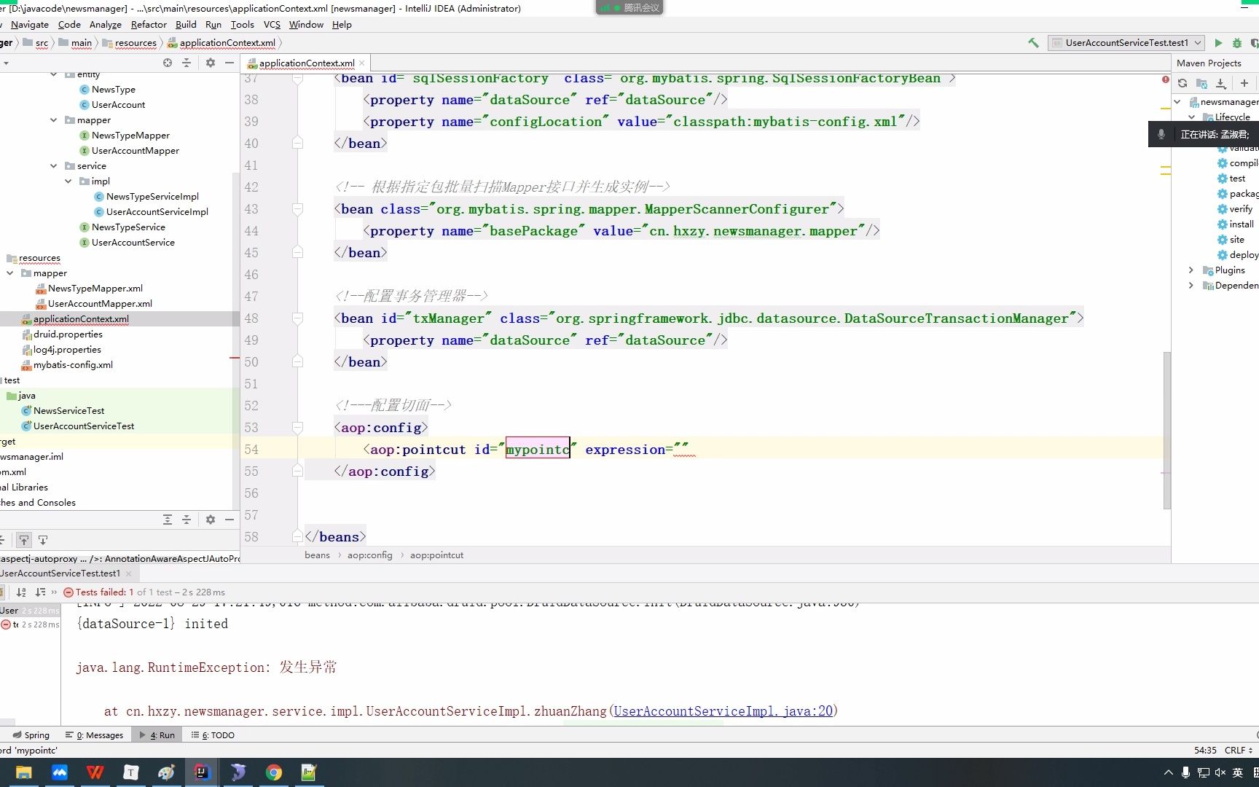The height and width of the screenshot is (787, 1259).
Task: Open the Refactor menu
Action: pyautogui.click(x=149, y=25)
